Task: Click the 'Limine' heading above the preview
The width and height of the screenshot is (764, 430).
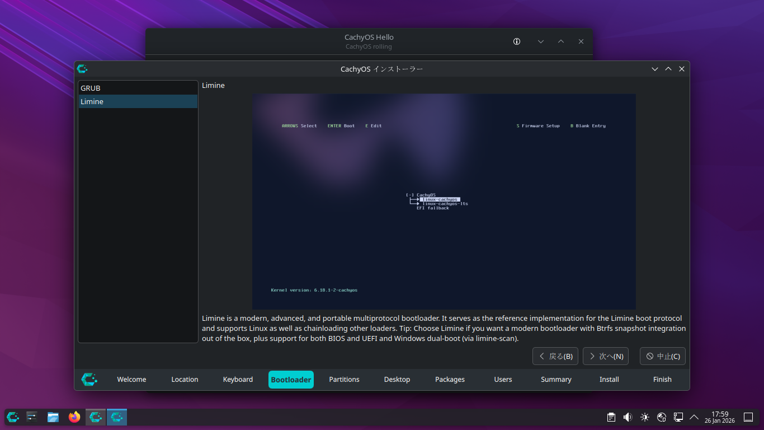Action: pos(213,85)
